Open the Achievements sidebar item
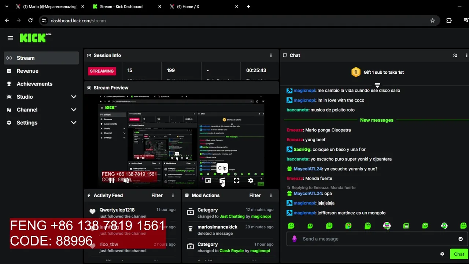The image size is (469, 264). point(41,84)
